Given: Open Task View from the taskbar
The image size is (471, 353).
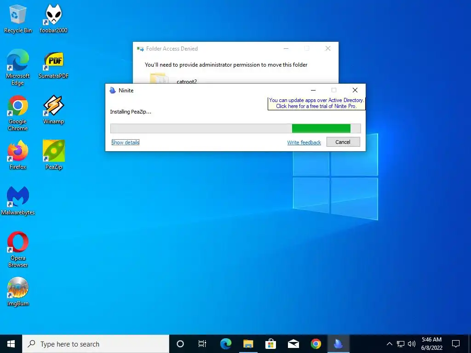Looking at the screenshot, I should pos(202,344).
